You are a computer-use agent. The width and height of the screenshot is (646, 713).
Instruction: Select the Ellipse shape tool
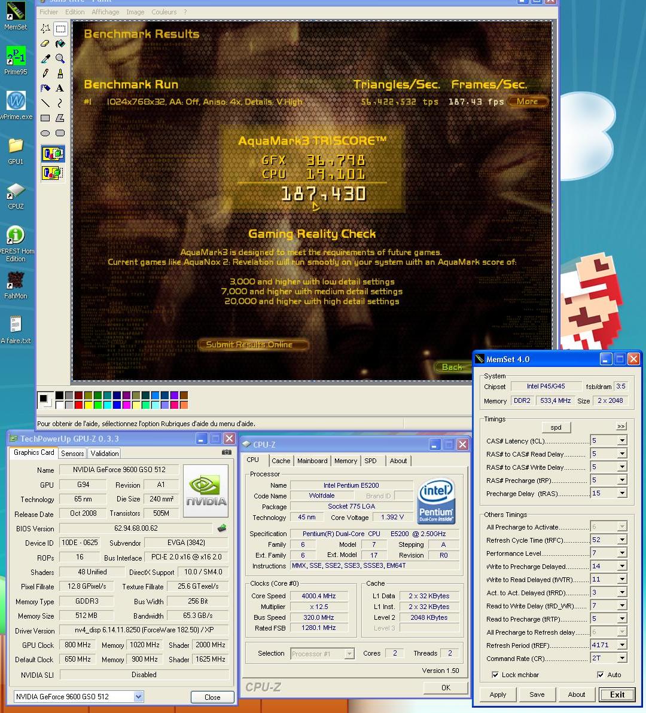click(45, 133)
